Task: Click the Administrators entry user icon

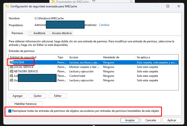Action: point(11,76)
